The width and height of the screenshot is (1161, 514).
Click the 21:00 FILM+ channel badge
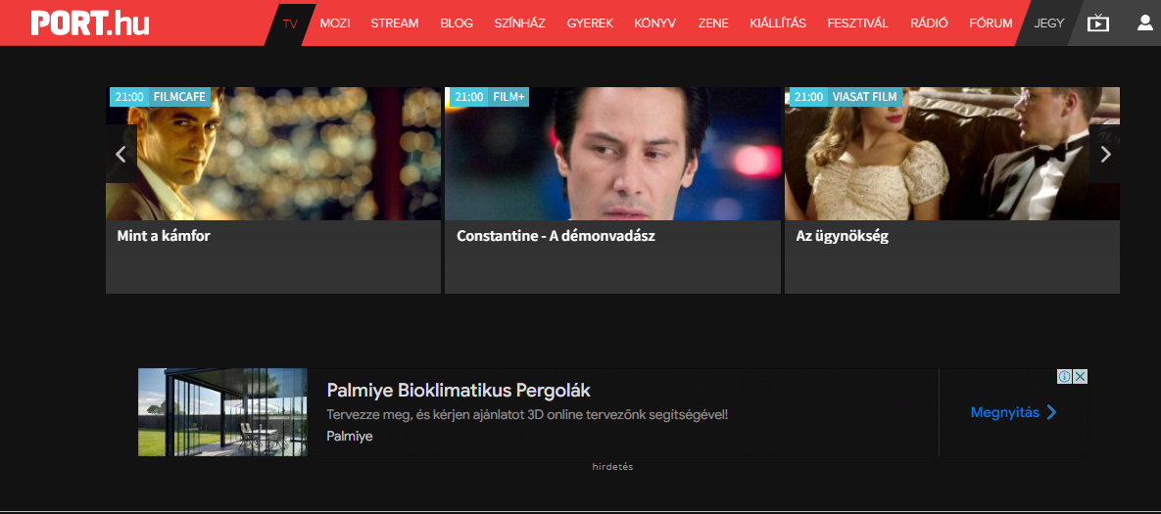point(490,97)
